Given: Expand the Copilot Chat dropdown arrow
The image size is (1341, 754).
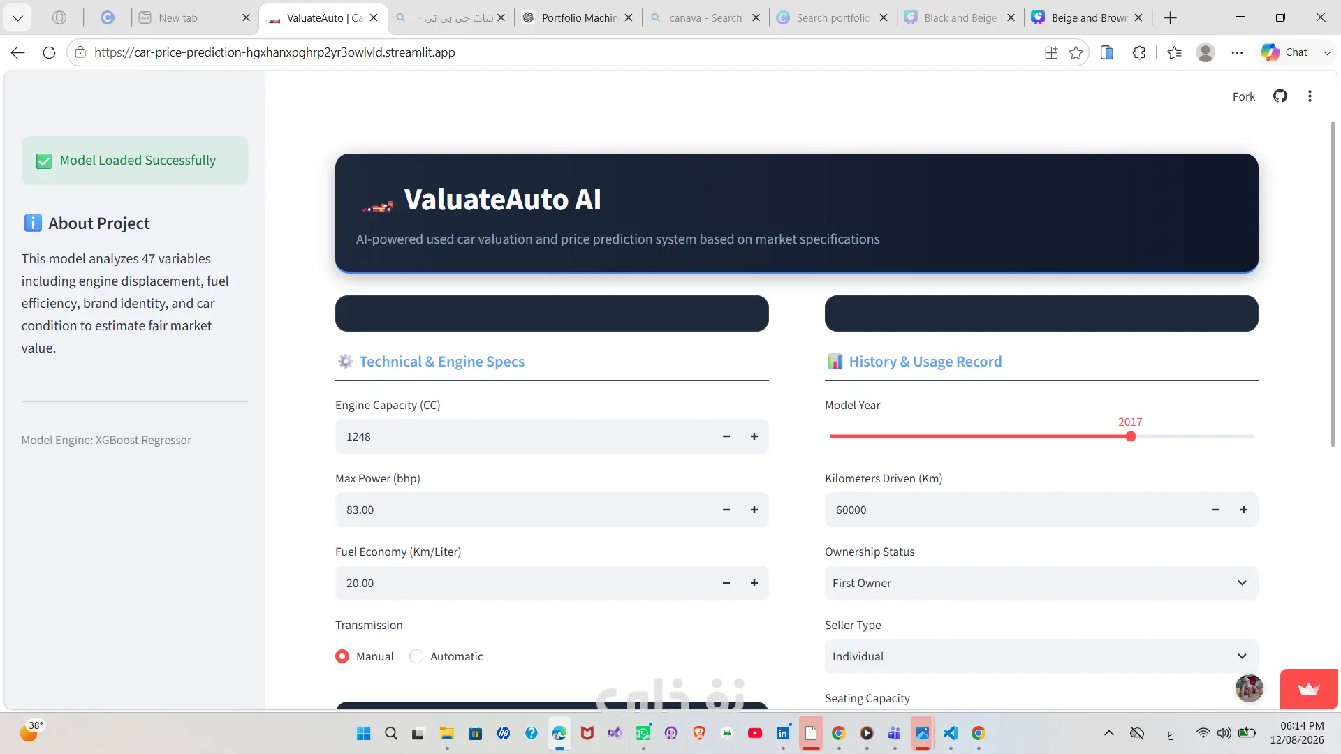Looking at the screenshot, I should click(1327, 52).
